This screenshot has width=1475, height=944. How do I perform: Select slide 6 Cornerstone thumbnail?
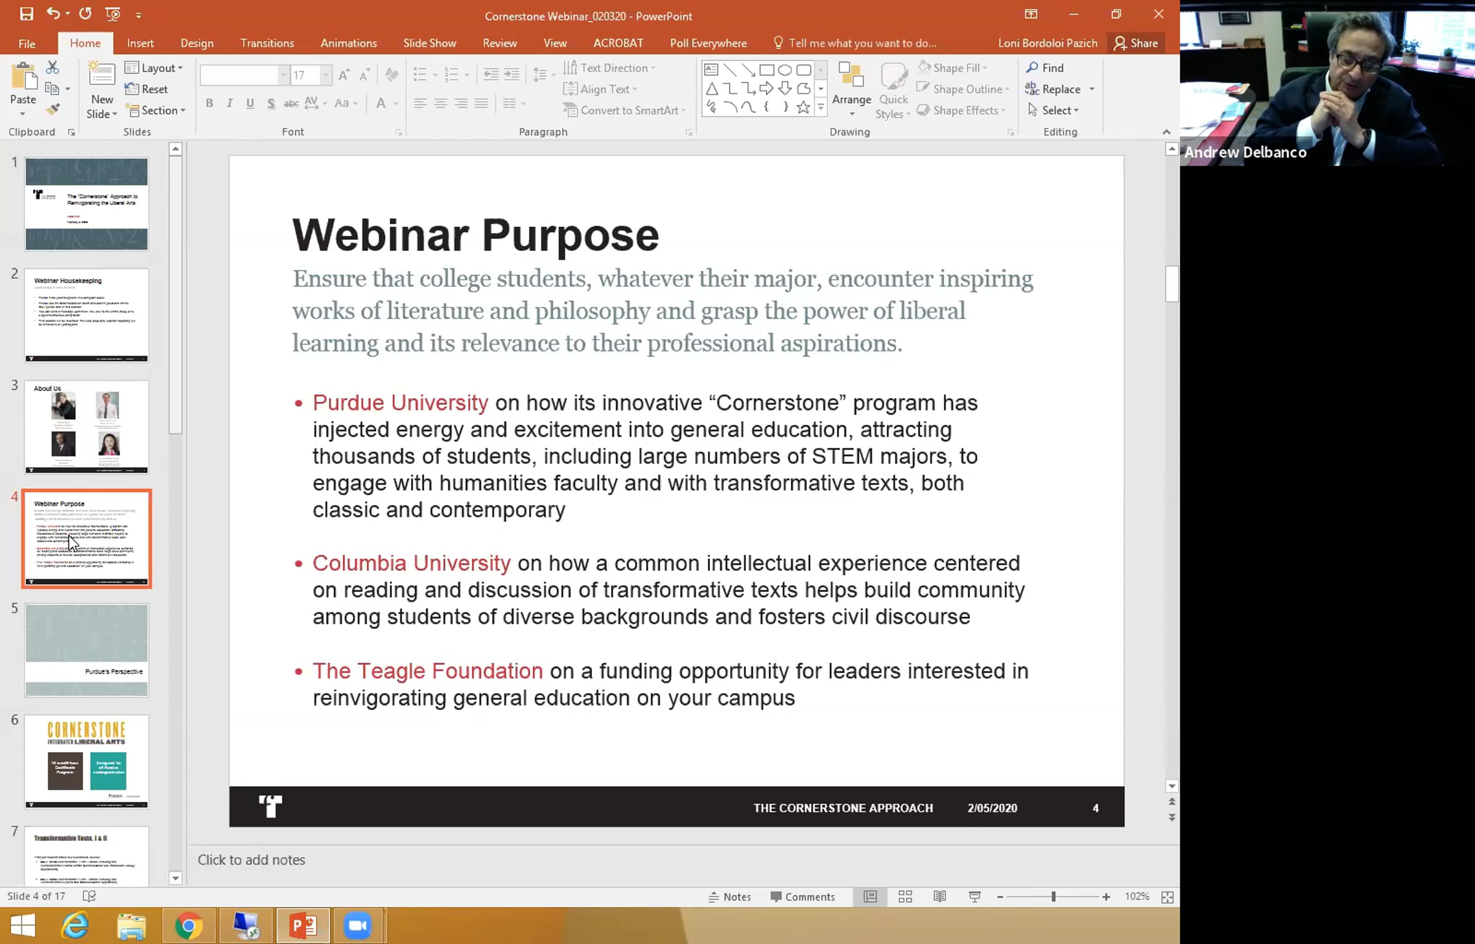[87, 761]
